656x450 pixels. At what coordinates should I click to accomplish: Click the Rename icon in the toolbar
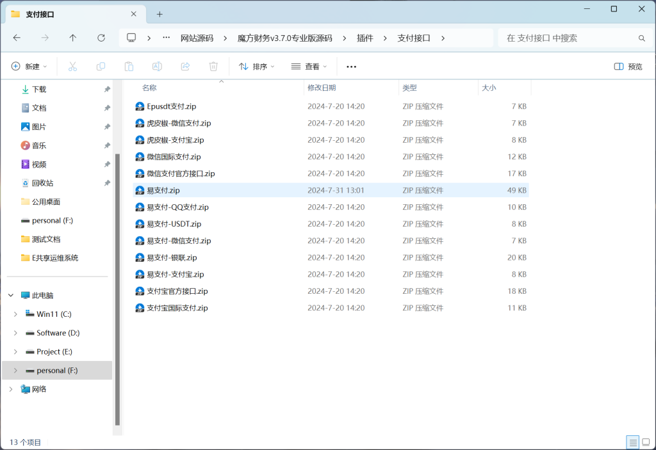[156, 66]
